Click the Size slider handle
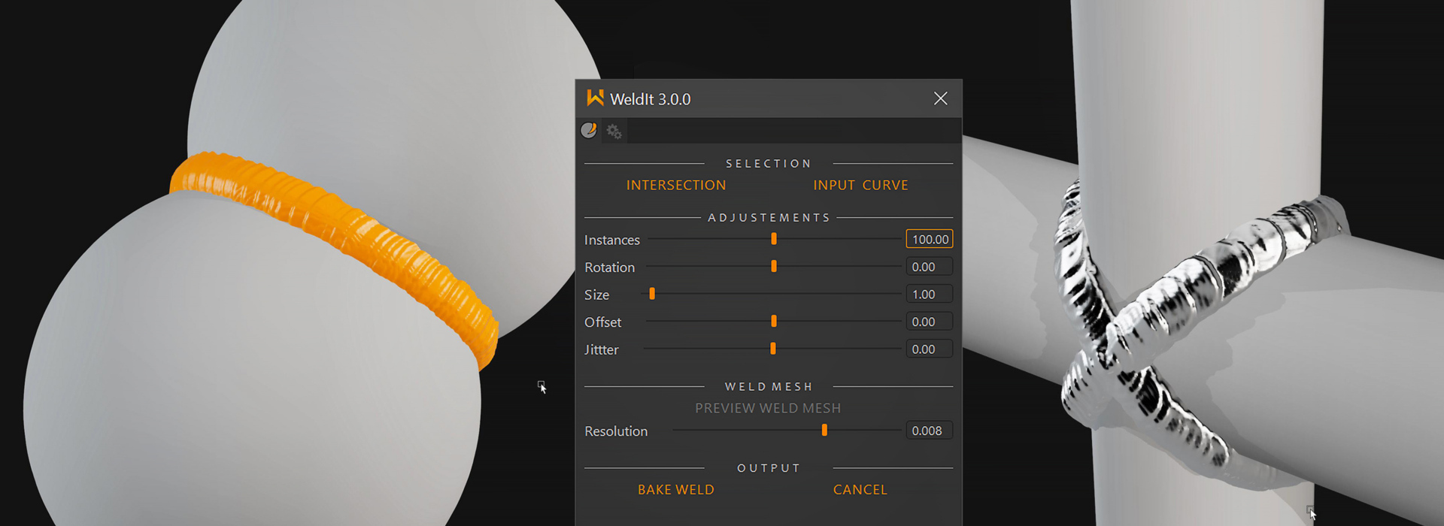This screenshot has height=526, width=1444. point(652,294)
